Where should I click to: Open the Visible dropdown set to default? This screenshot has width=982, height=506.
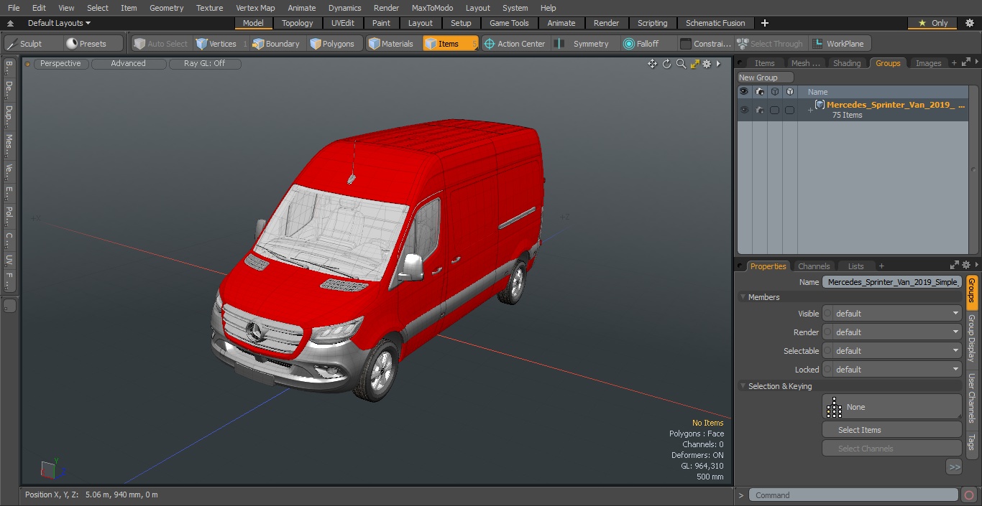point(897,314)
